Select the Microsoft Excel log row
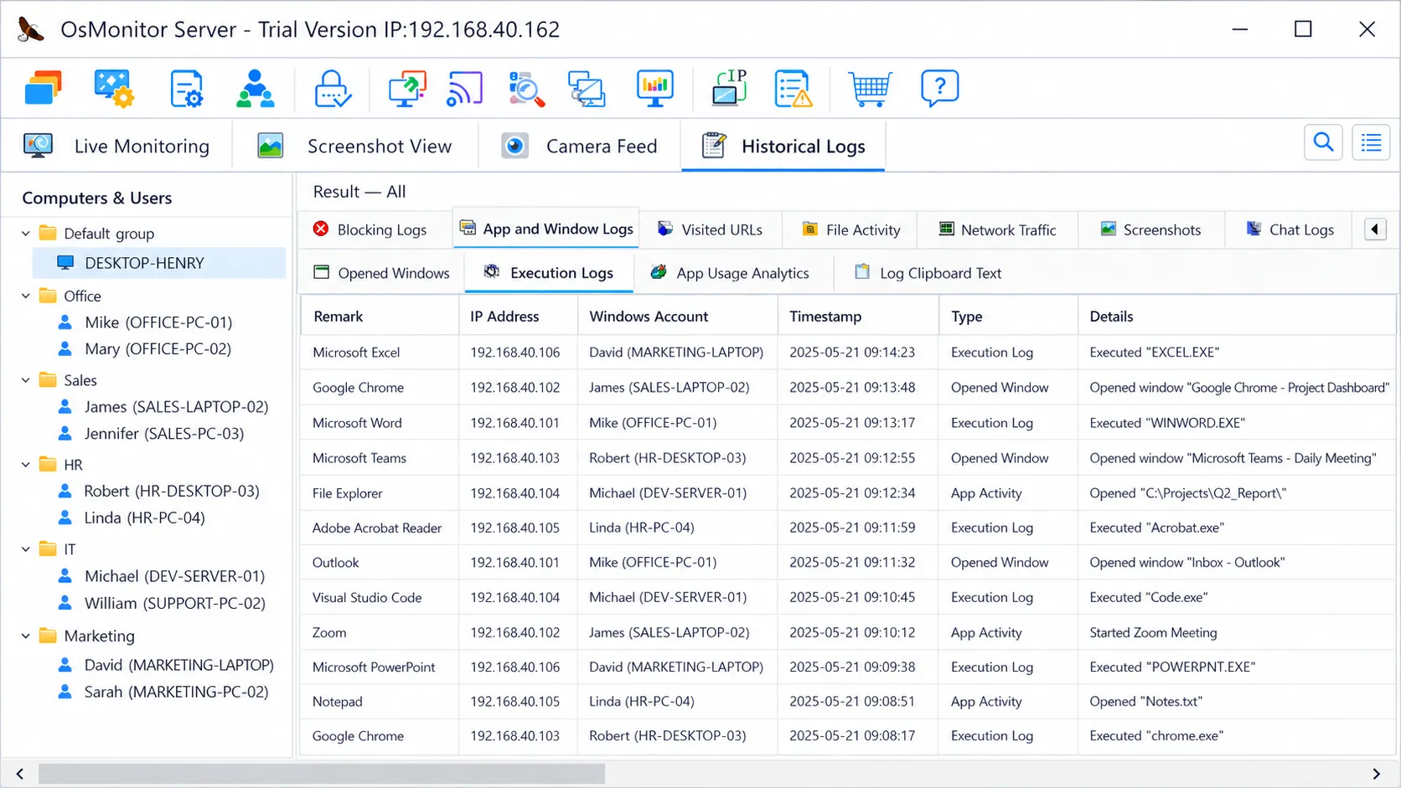The image size is (1401, 788). coord(848,353)
